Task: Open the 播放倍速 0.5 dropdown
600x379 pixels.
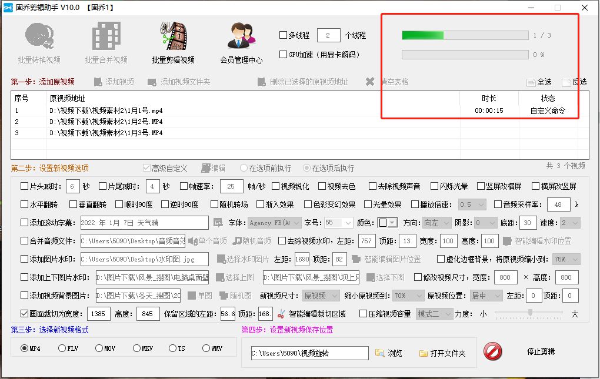Action: [472, 204]
